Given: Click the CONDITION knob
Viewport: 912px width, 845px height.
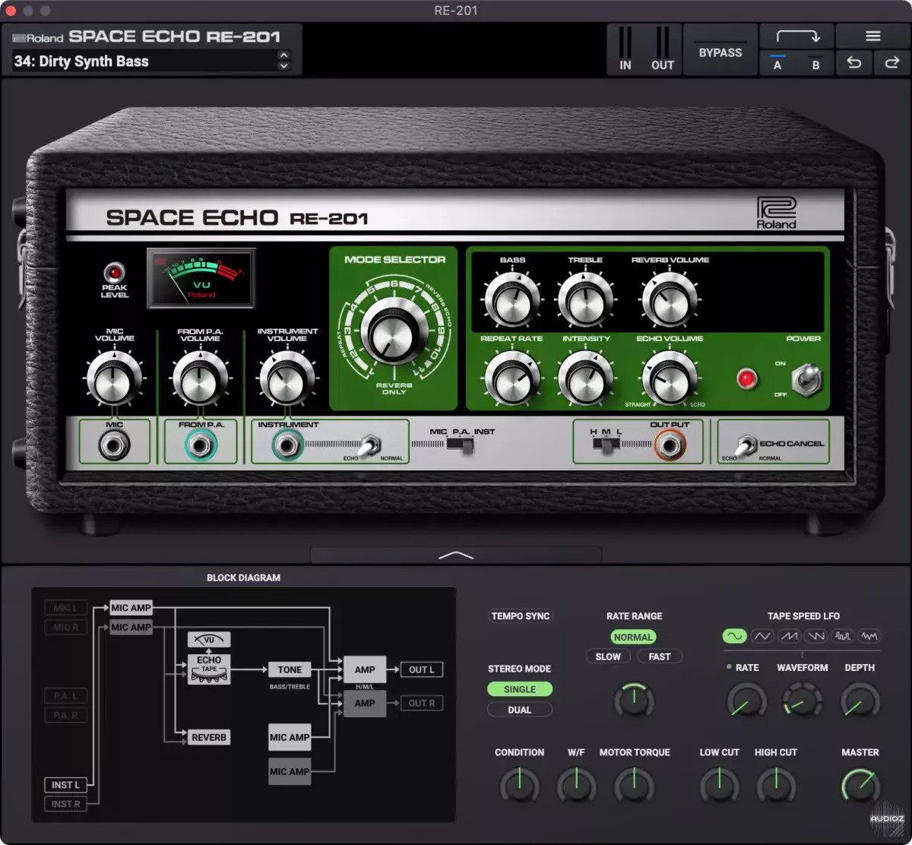Looking at the screenshot, I should coord(519,785).
